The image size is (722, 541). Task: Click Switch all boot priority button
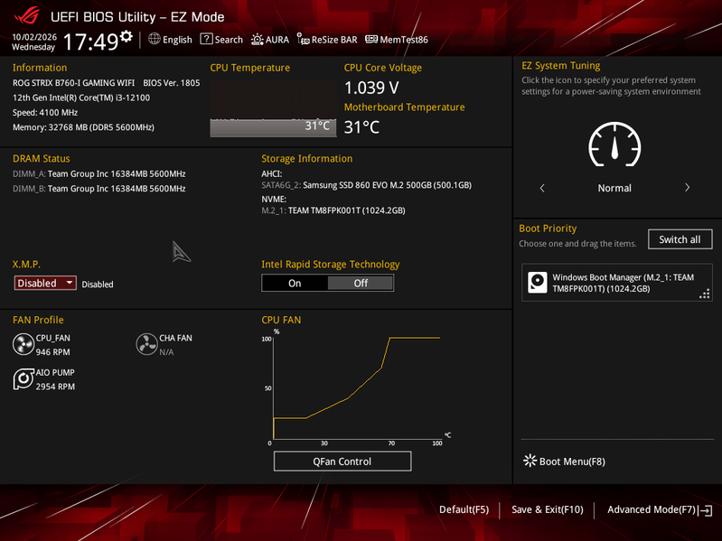click(680, 239)
